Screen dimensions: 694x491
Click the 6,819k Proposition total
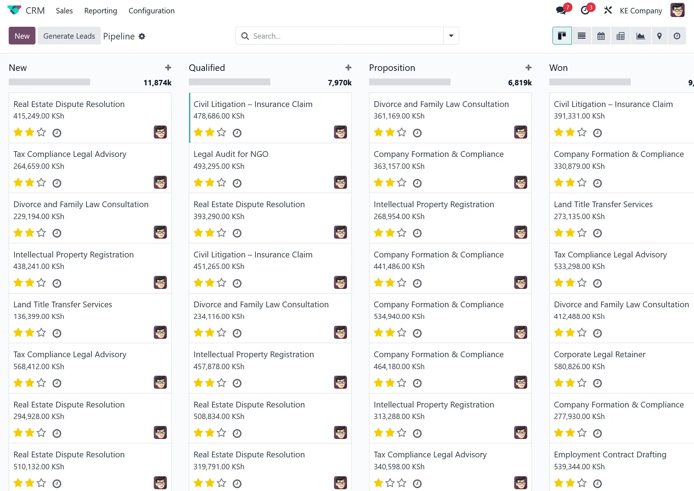(520, 83)
